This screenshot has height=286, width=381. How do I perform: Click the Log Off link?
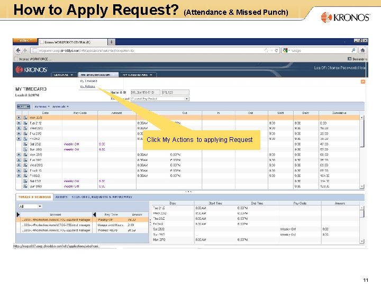(x=320, y=68)
